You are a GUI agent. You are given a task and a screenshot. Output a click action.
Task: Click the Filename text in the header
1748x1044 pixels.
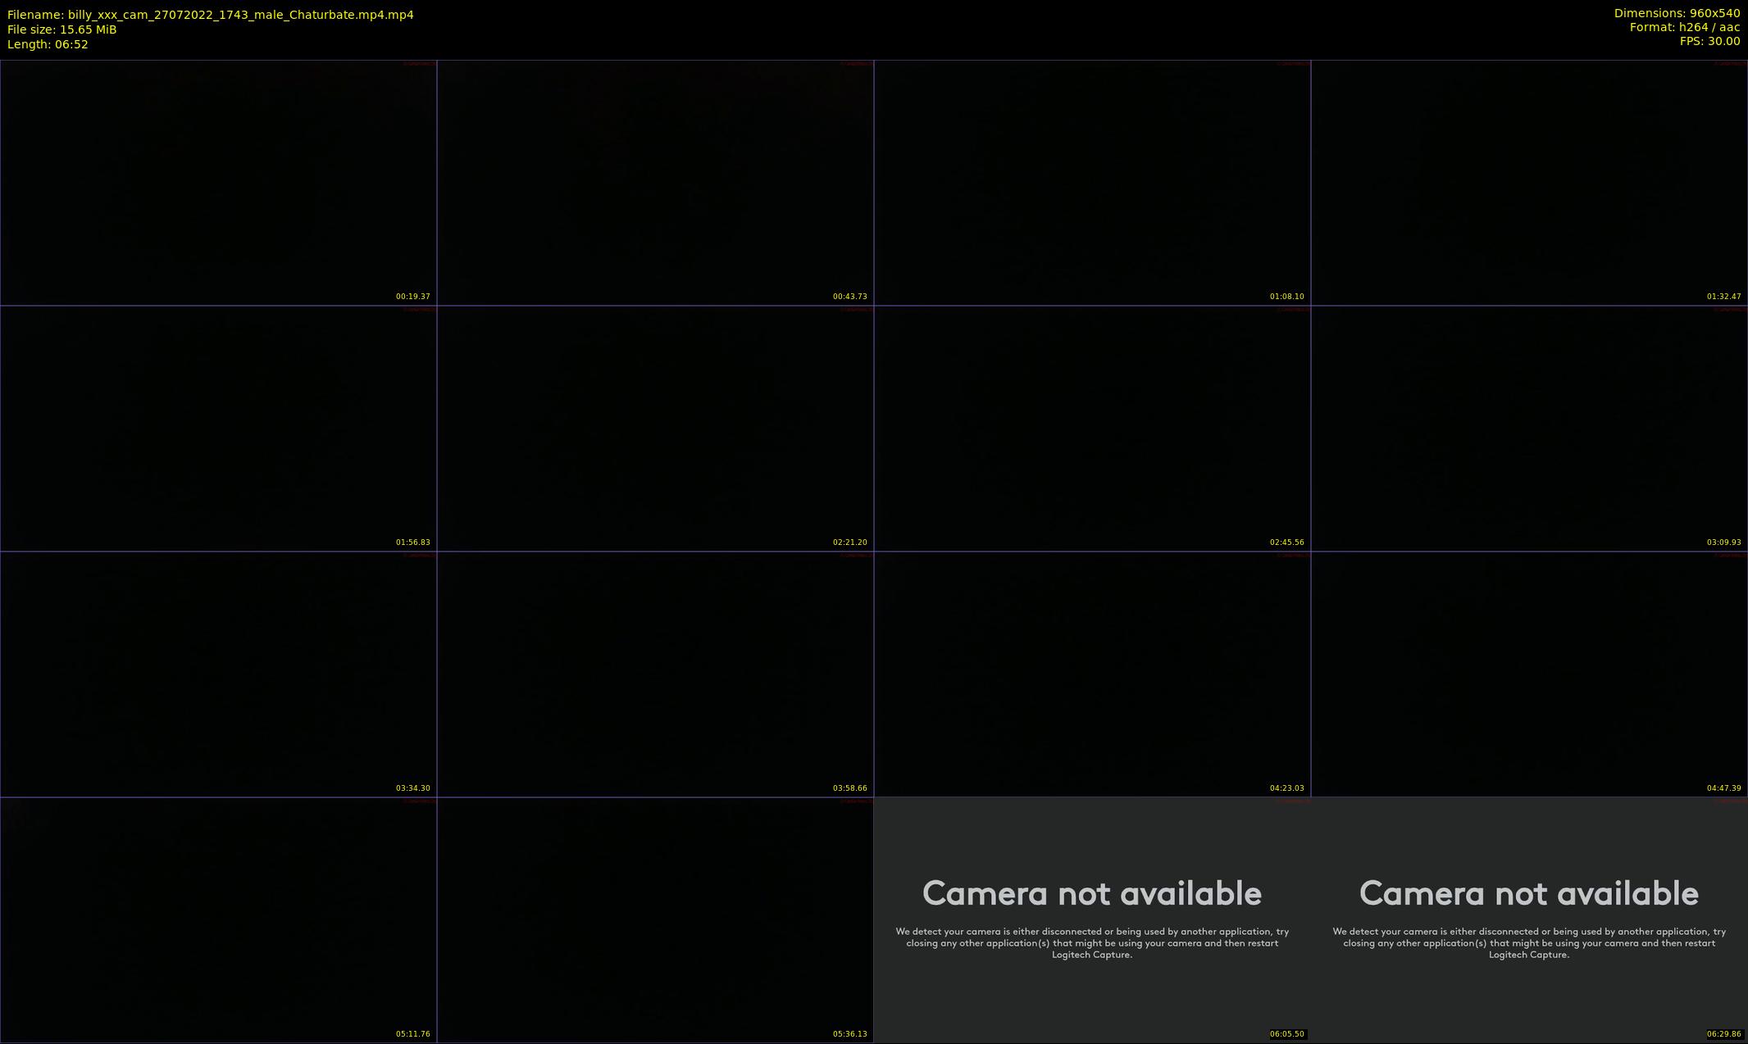[x=211, y=15]
